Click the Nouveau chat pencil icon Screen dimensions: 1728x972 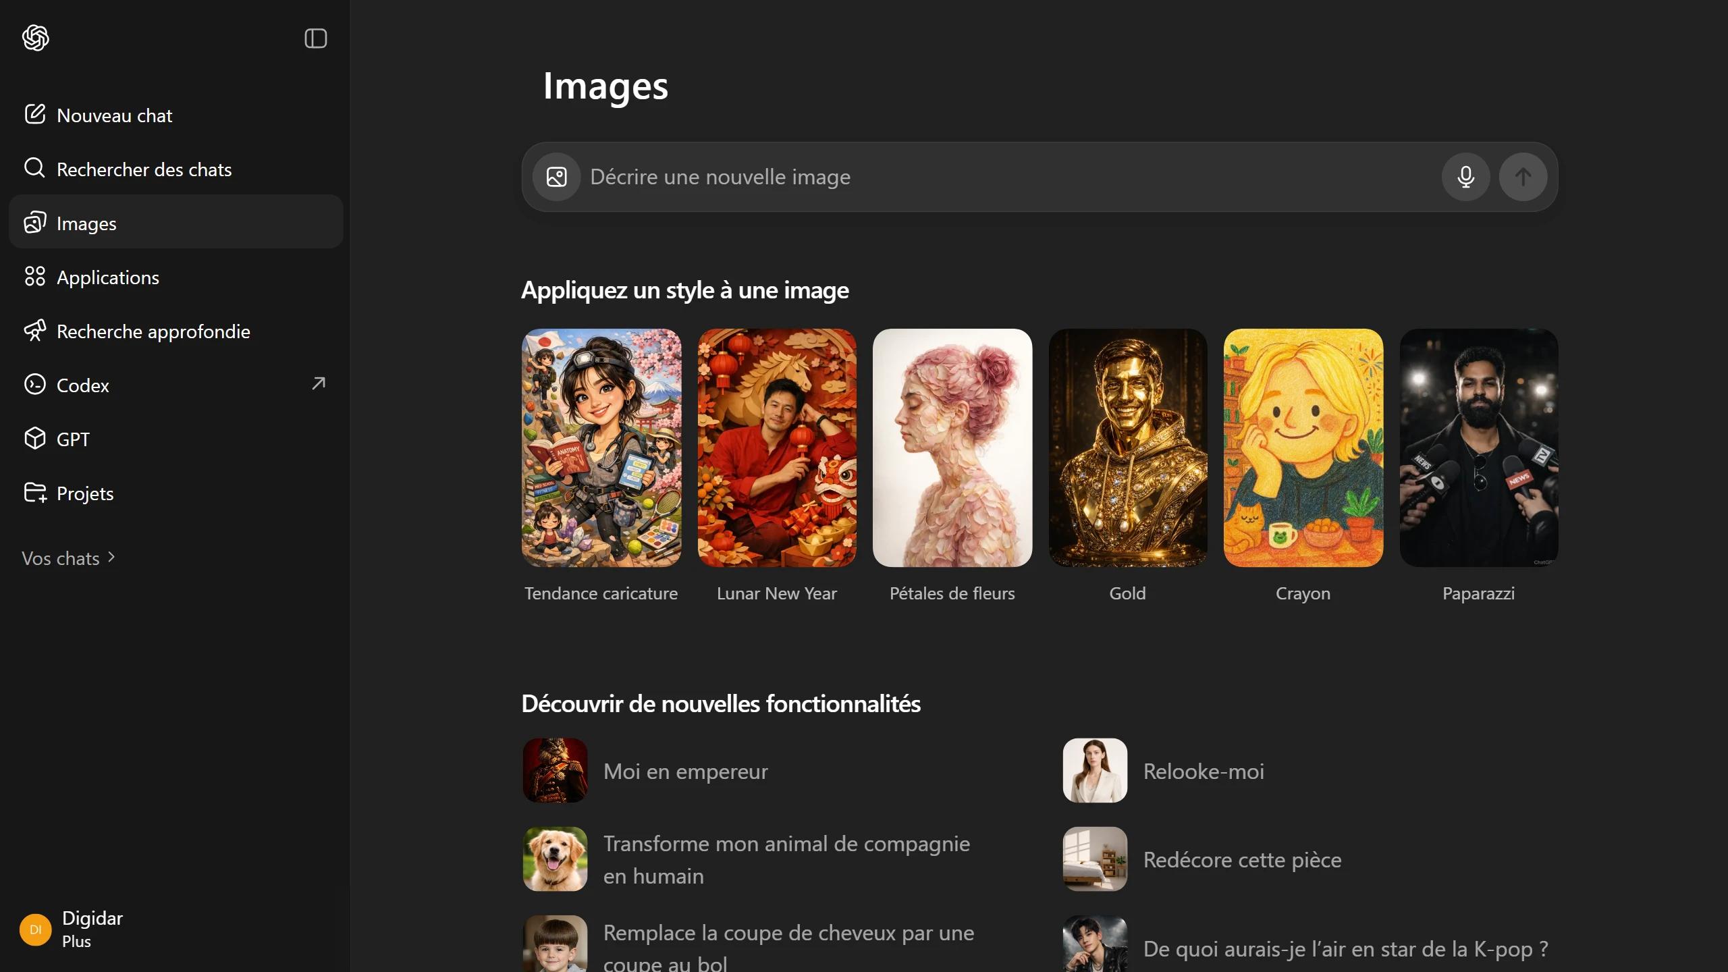pyautogui.click(x=35, y=114)
